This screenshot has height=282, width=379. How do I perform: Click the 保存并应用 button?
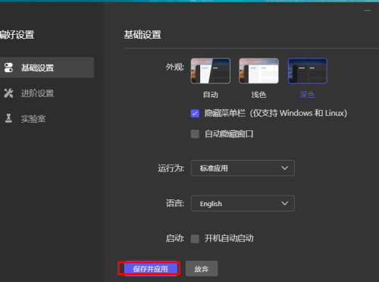pyautogui.click(x=151, y=268)
